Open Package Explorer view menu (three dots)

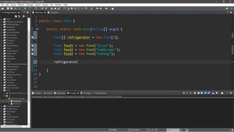28,16
